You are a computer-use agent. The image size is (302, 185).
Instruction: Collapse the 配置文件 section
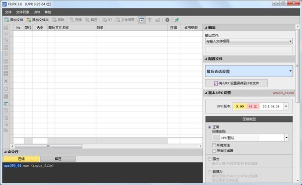[206, 58]
